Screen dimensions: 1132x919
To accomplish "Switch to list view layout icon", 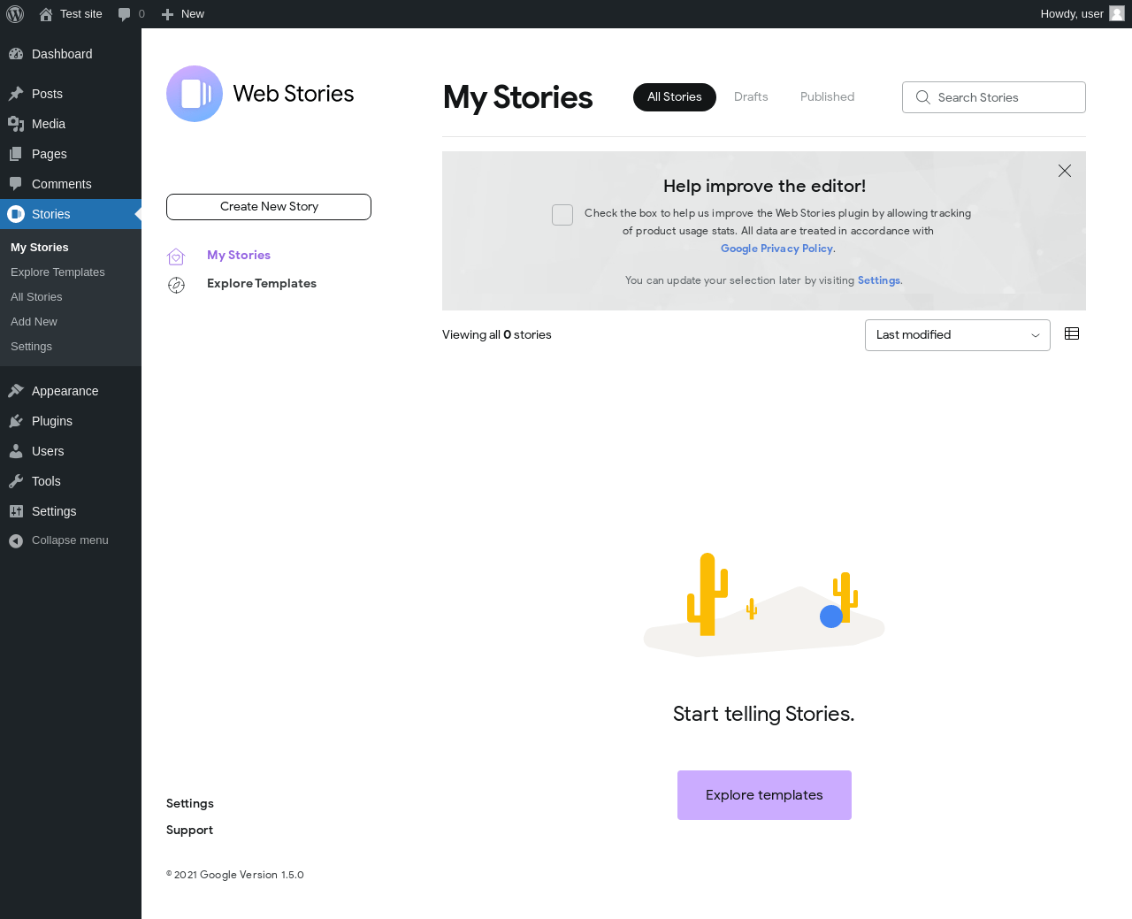I will point(1072,334).
